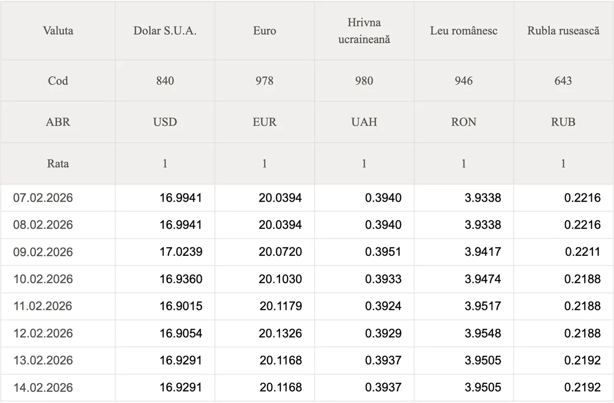This screenshot has height=403, width=614.
Task: Select the Dolar S.U.A. column header
Action: (x=165, y=31)
